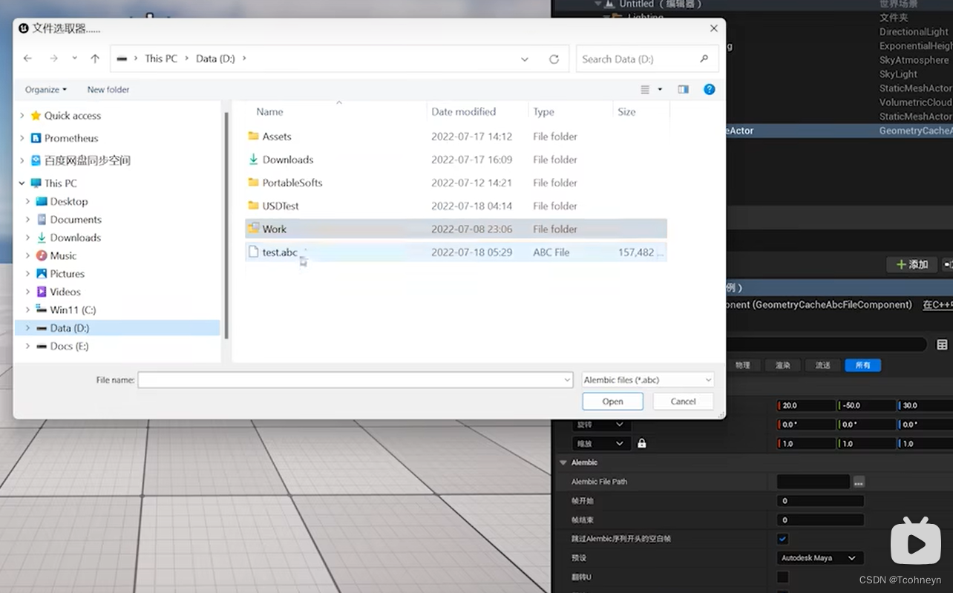Toggle the scale lock icon

click(x=641, y=443)
